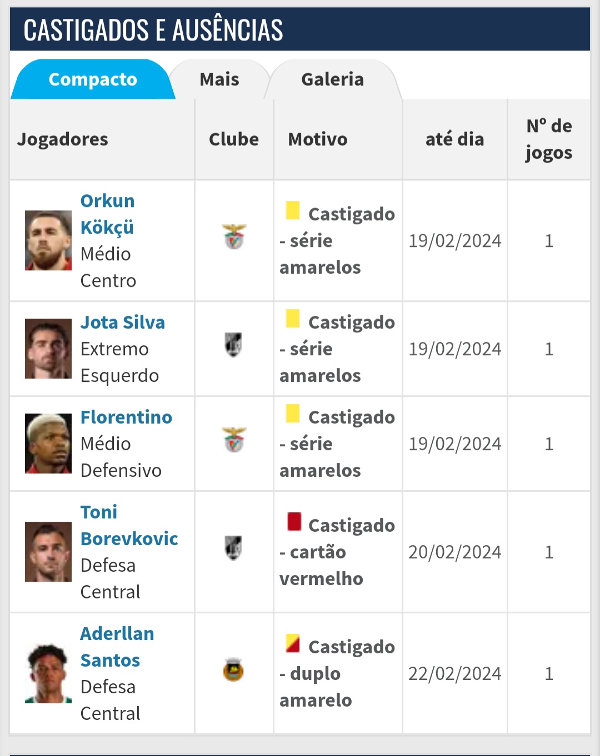Click Benfica crest in Florentino row
The width and height of the screenshot is (600, 756).
point(234,440)
